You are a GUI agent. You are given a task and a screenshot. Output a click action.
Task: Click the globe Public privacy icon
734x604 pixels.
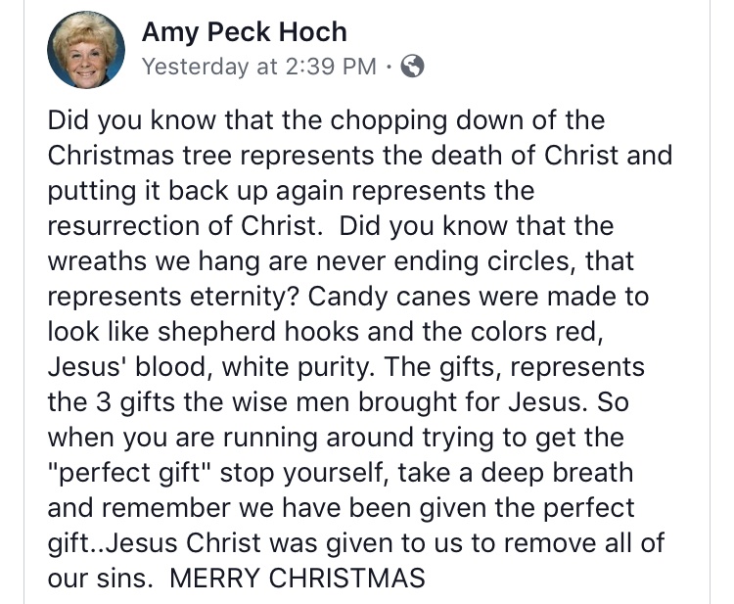click(412, 66)
